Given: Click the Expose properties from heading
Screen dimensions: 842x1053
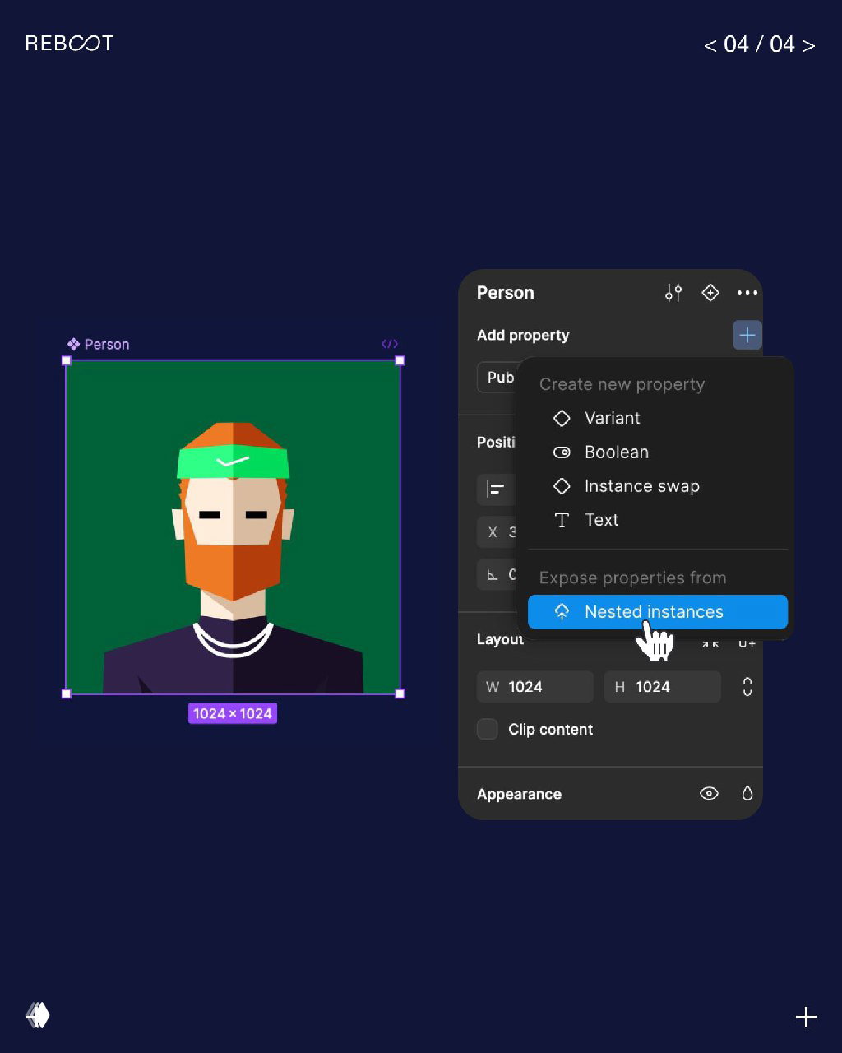Looking at the screenshot, I should coord(632,578).
